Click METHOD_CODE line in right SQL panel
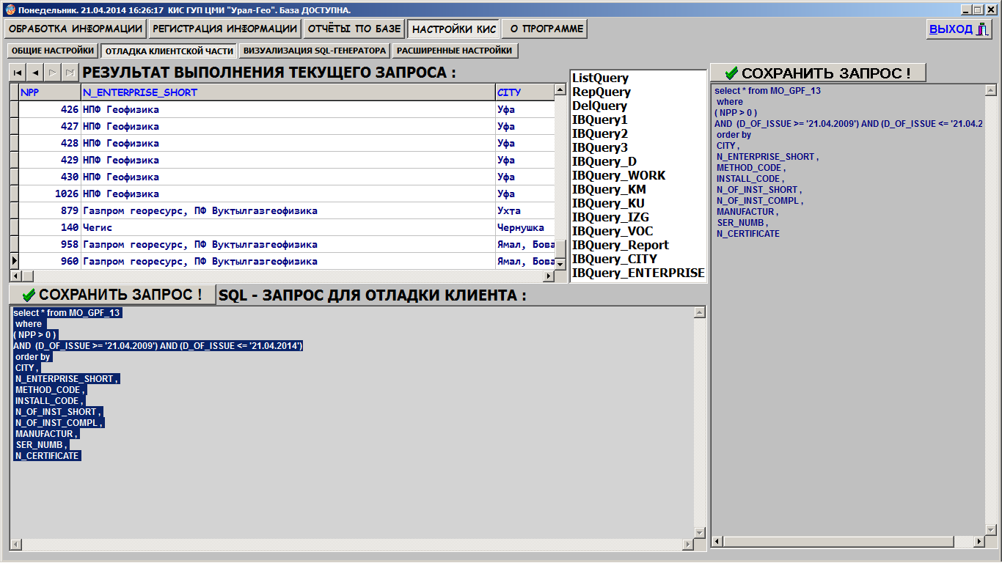Viewport: 1002px width, 563px height. pyautogui.click(x=750, y=168)
